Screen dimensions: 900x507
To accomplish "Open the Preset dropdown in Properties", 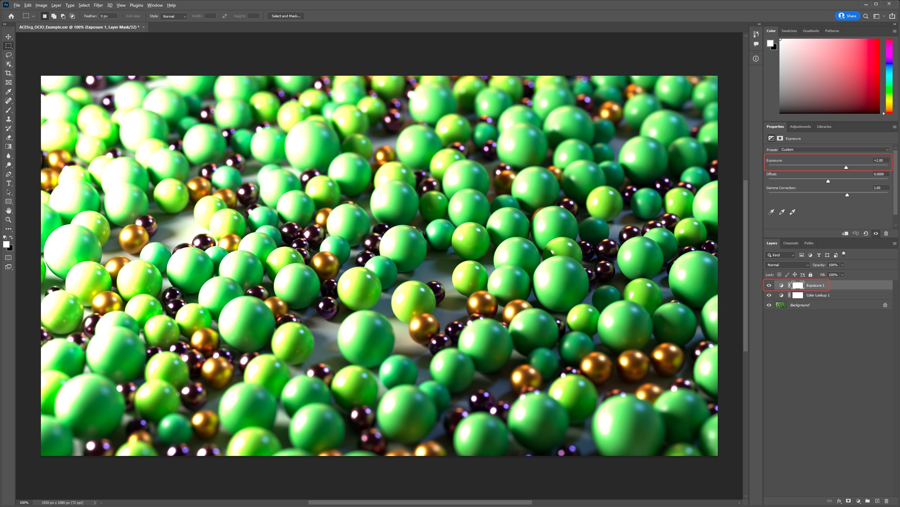I will point(834,150).
